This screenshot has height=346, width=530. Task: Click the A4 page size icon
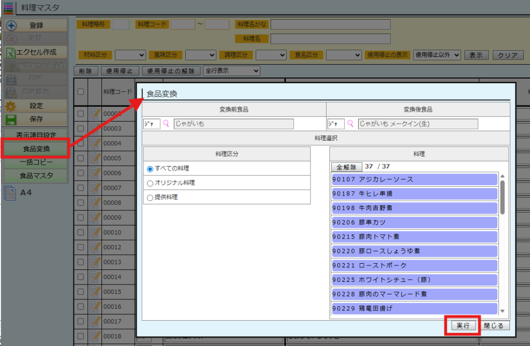coord(10,193)
